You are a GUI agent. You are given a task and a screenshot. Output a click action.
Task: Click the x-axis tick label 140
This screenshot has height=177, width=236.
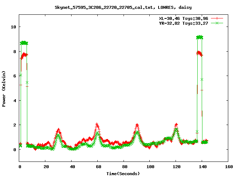coord(203,167)
